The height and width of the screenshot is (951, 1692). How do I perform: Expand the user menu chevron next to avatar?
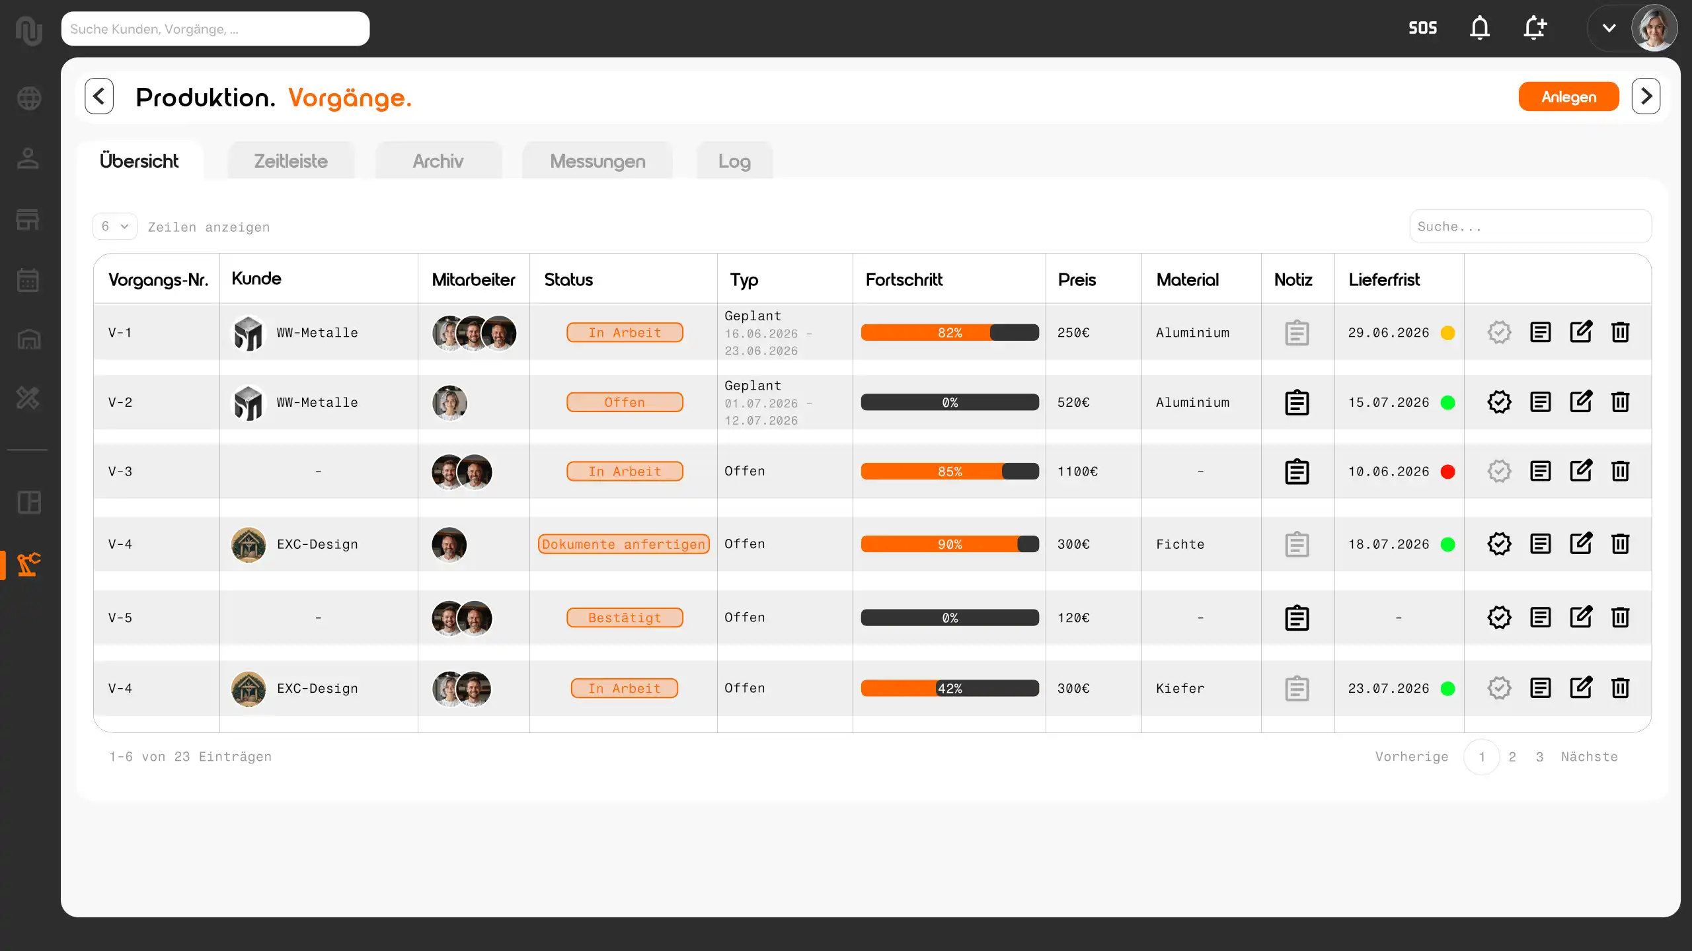tap(1609, 28)
